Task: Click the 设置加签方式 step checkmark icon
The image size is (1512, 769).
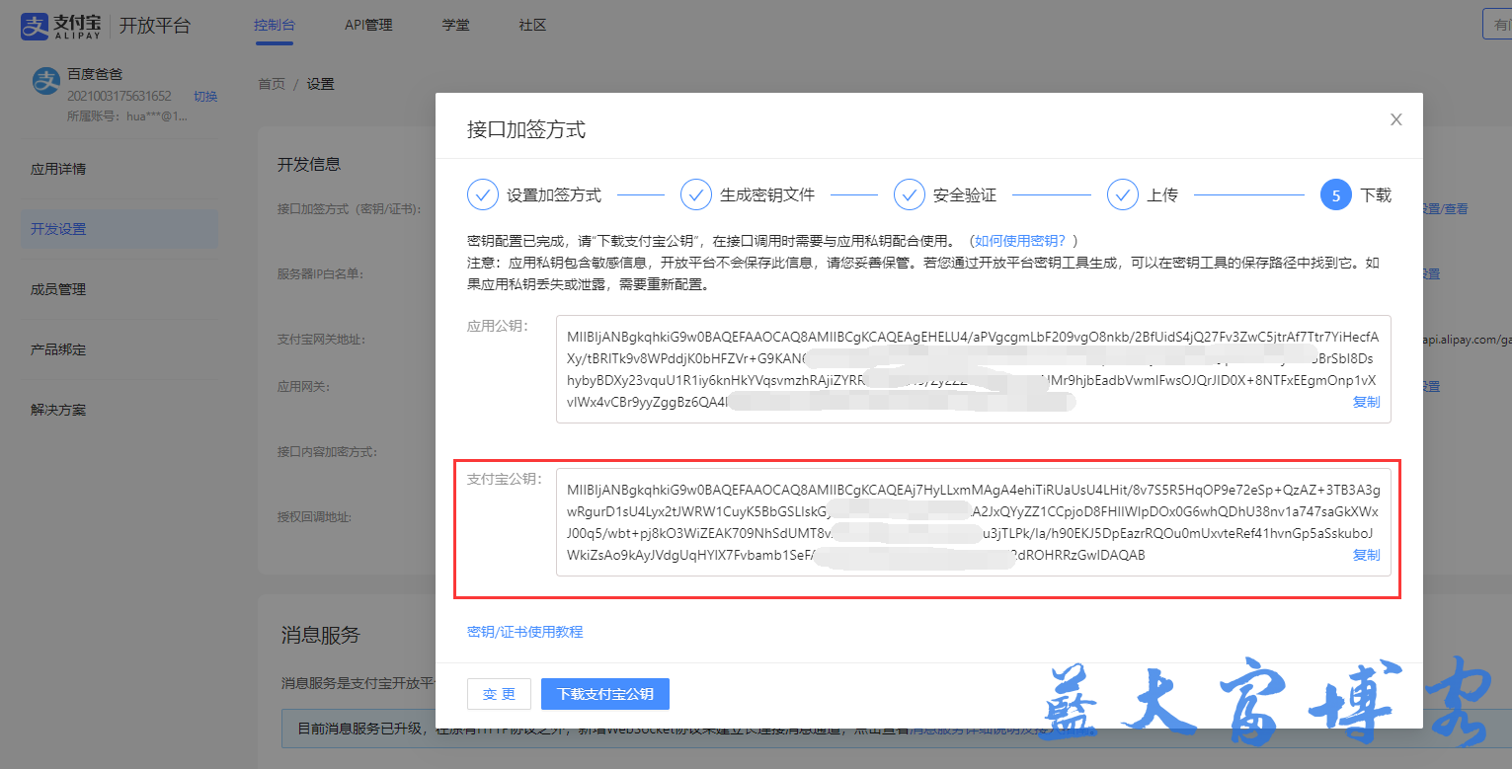Action: tap(483, 194)
